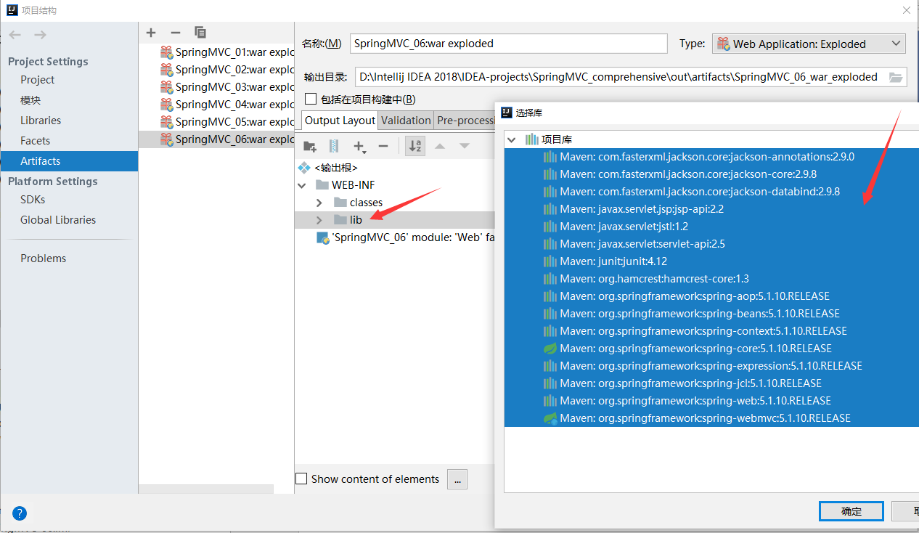Select hamcrest-core:1.3 library row
Screen dimensions: 919x533
(x=711, y=279)
